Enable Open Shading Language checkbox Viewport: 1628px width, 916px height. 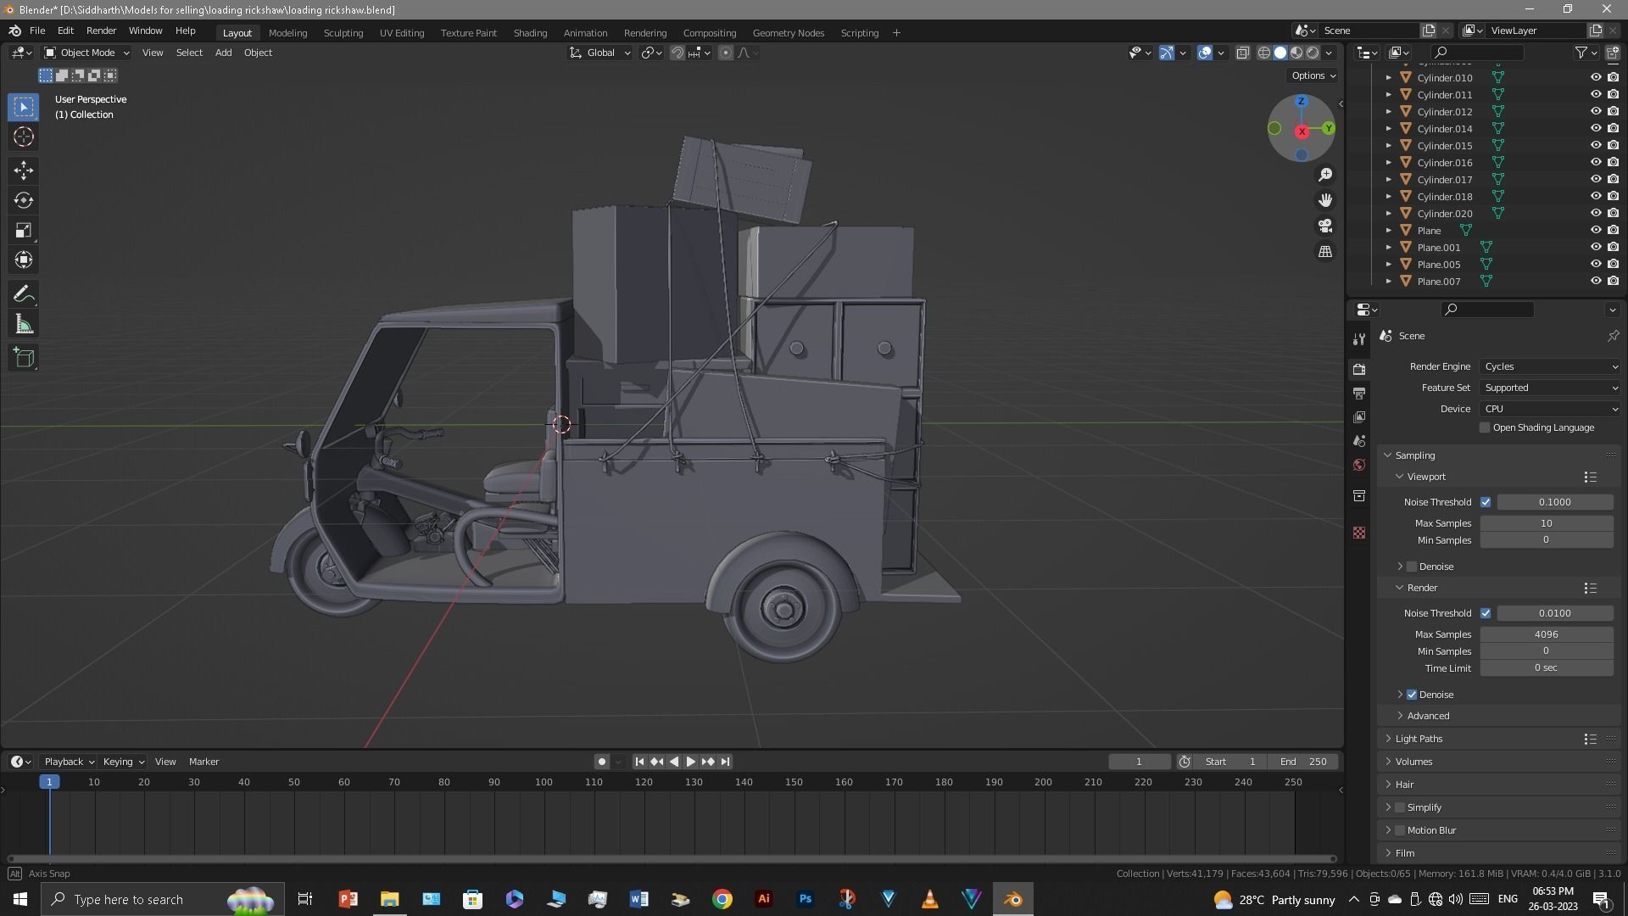click(x=1485, y=427)
